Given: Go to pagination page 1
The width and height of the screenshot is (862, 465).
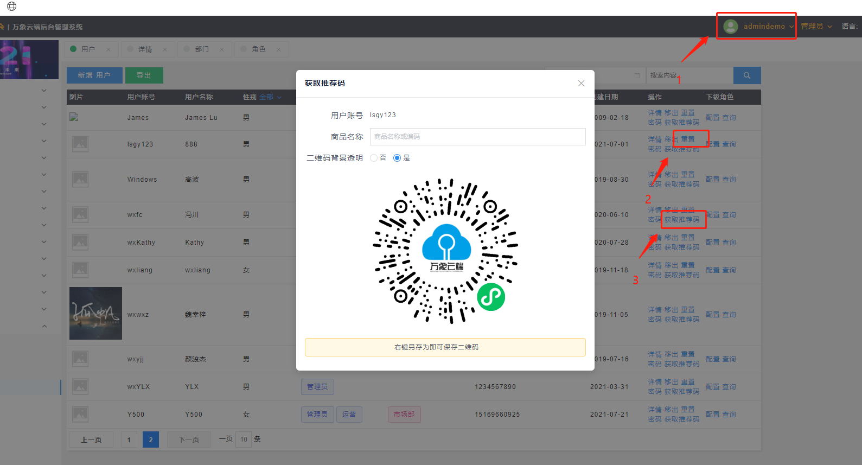Looking at the screenshot, I should click(129, 439).
